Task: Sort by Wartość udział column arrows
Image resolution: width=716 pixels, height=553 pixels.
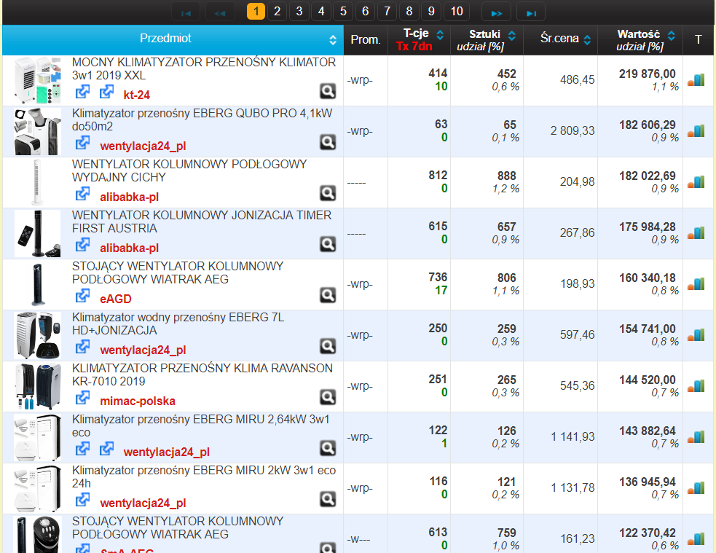Action: pos(672,36)
